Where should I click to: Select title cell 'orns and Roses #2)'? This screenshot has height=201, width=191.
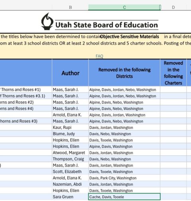coord(26,102)
